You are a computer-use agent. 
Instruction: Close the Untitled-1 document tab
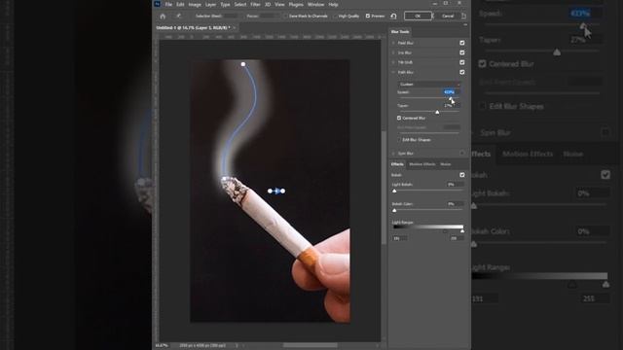(x=234, y=28)
